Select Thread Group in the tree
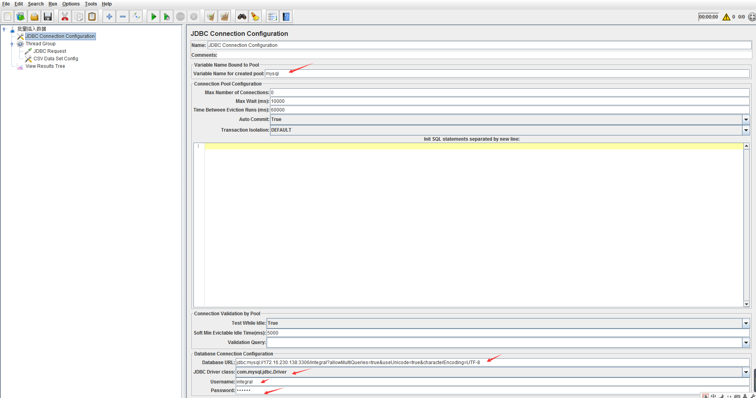The image size is (756, 398). (41, 44)
